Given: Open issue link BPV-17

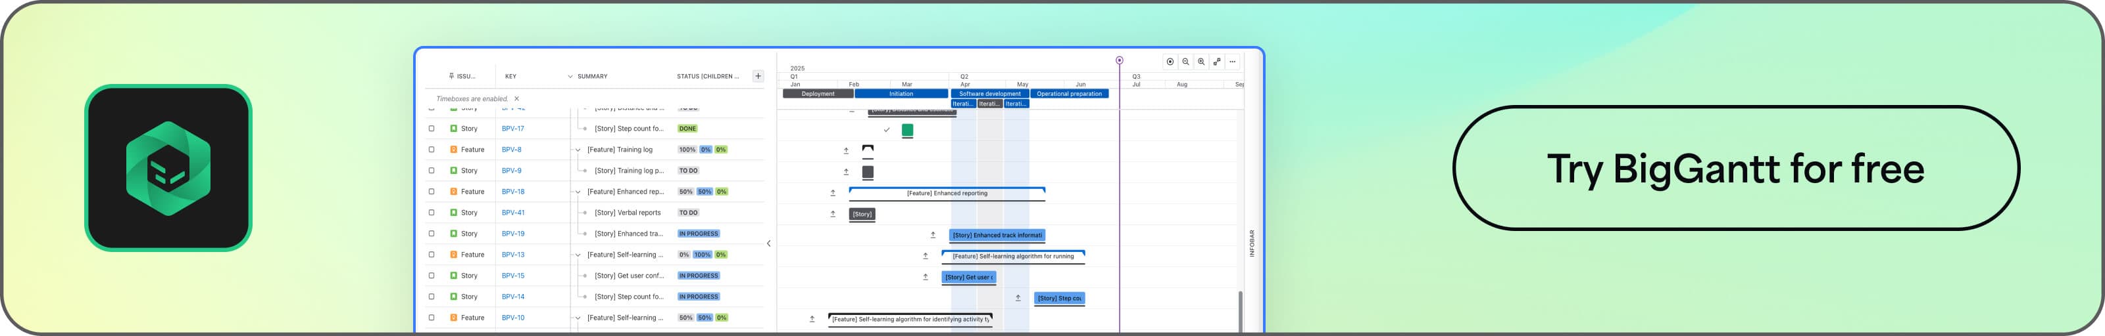Looking at the screenshot, I should pos(513,129).
